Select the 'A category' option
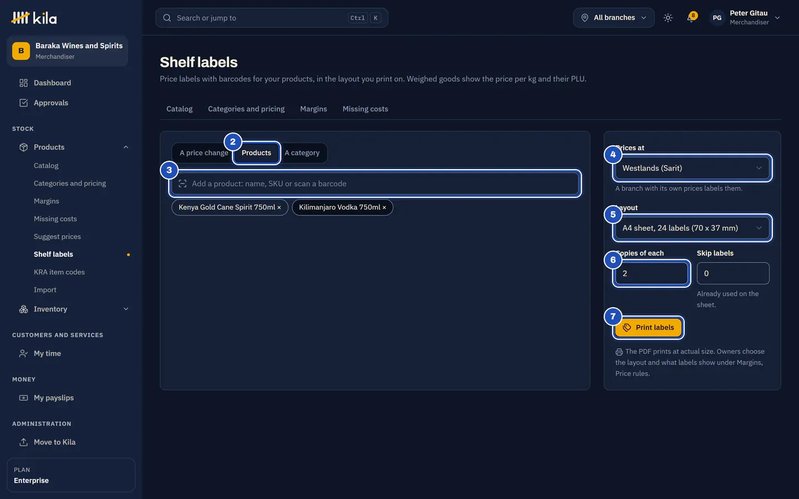 coord(302,152)
